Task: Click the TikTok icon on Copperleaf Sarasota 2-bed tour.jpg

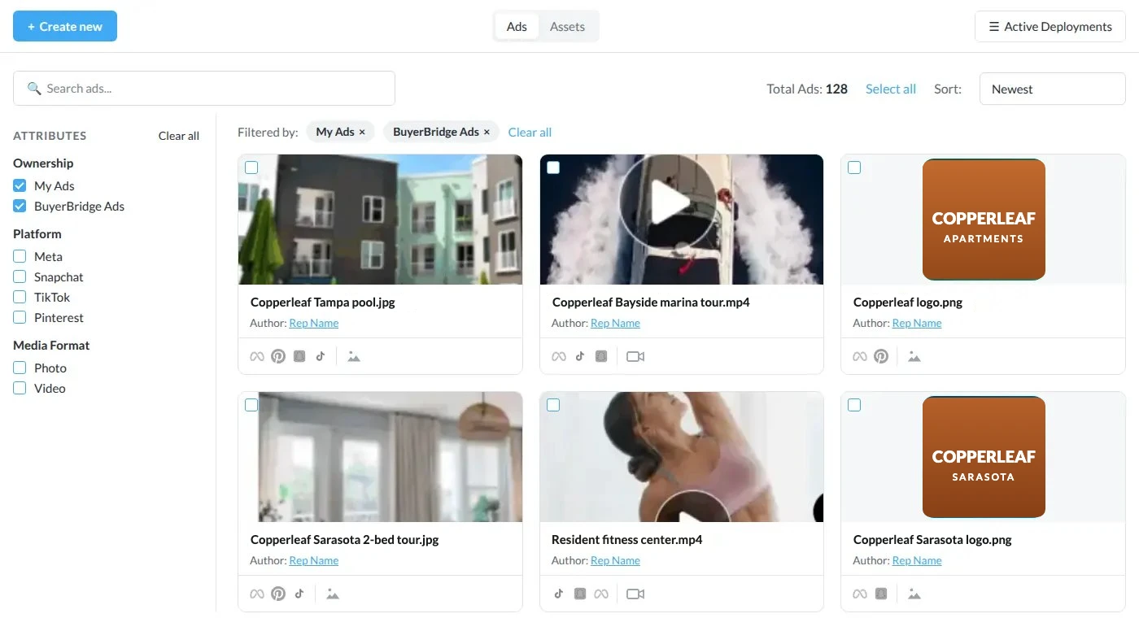Action: pos(299,594)
